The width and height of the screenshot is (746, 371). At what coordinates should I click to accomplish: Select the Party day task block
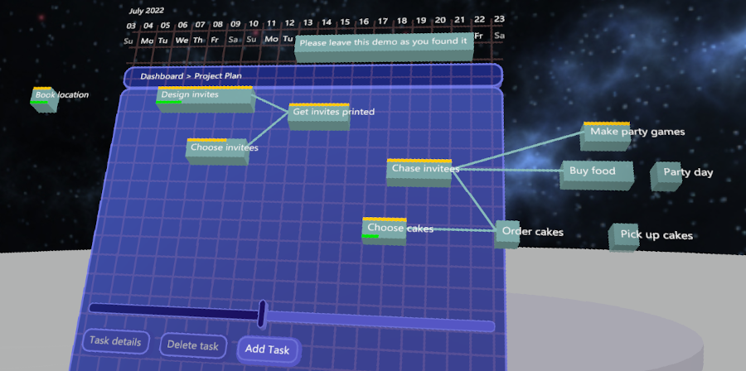[666, 176]
